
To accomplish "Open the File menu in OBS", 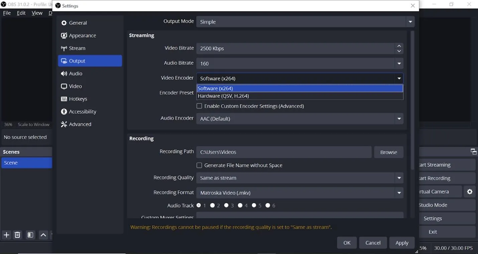I will (x=7, y=13).
